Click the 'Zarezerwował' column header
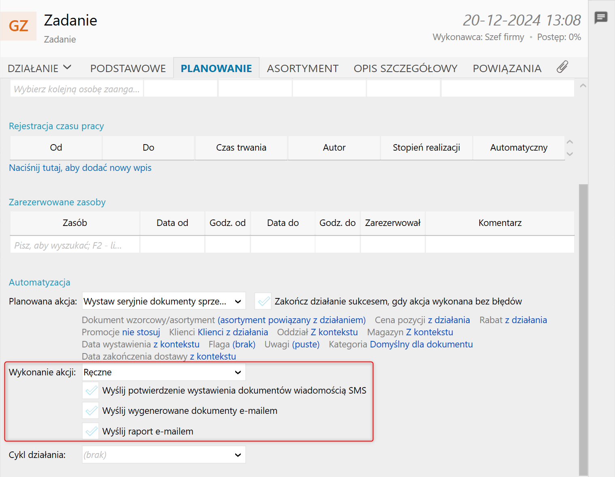 tap(393, 223)
